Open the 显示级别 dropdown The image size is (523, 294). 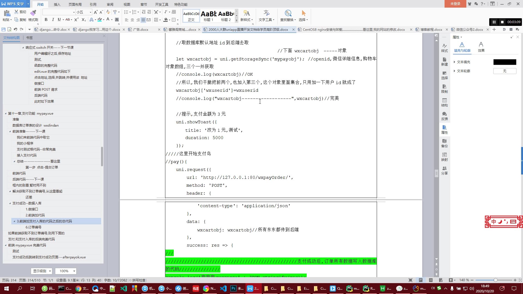coord(41,271)
